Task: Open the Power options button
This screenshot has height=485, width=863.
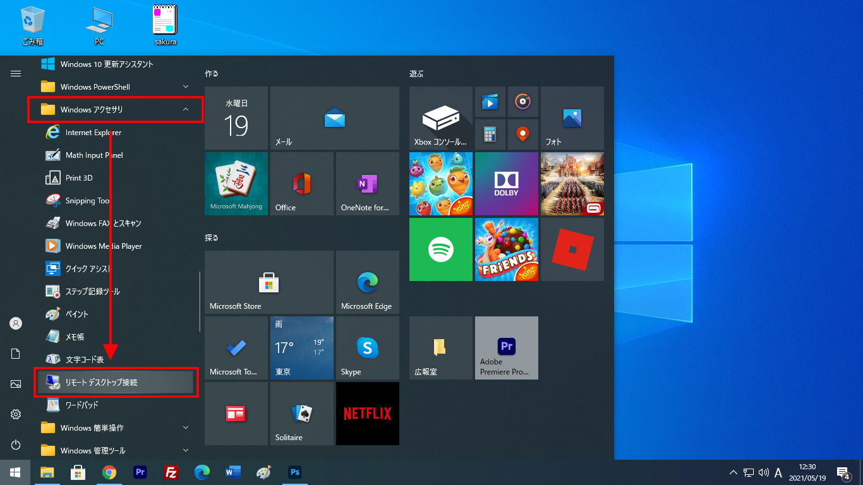Action: coord(16,445)
